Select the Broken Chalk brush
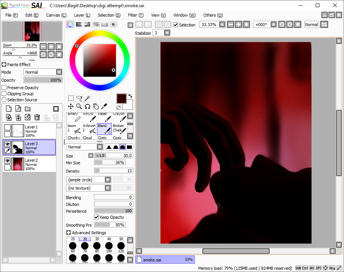Screen dimensions: 344x272 [120, 129]
